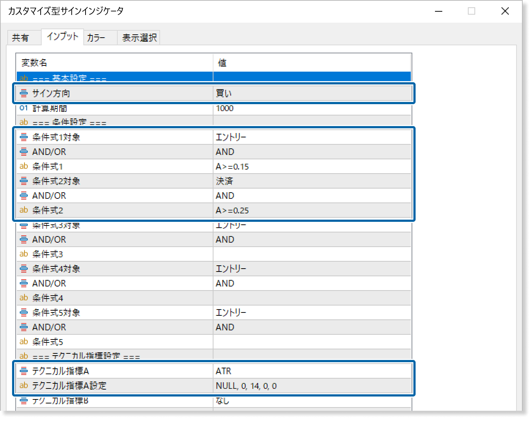530x421 pixels.
Task: Open the サイン方向 dropdown showing 買い
Action: tap(311, 93)
